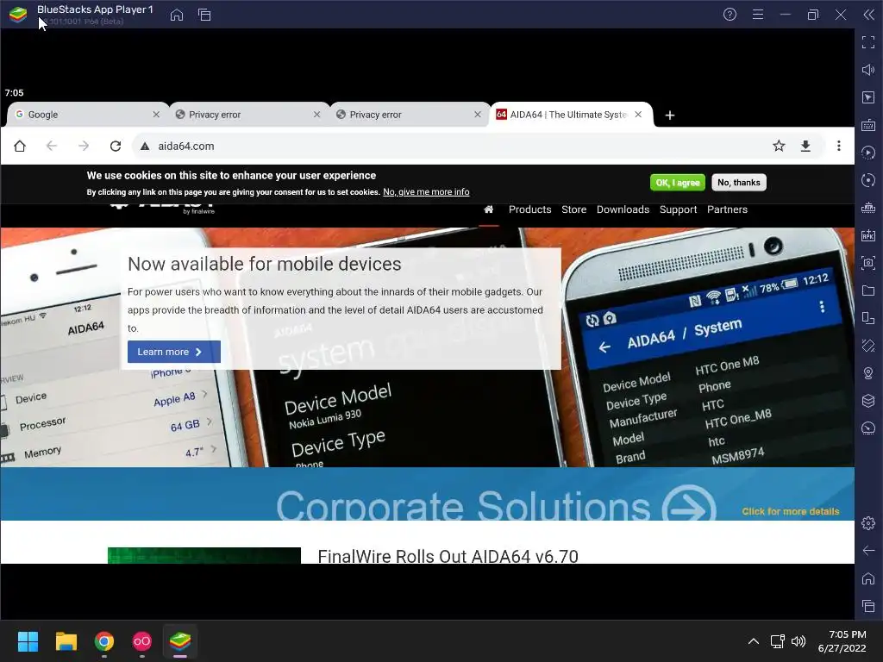The image size is (883, 662).
Task: Open the layers eco mode icon
Action: 868,401
